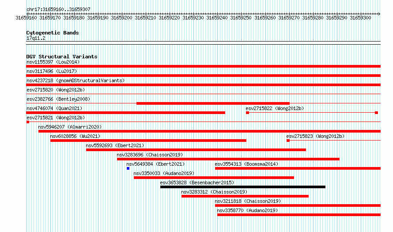Select the 17q11.2 band label
This screenshot has height=232, width=393.
pyautogui.click(x=36, y=38)
